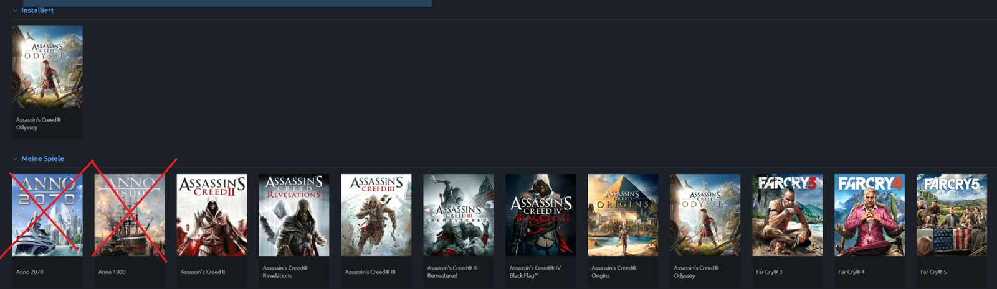Screen dimensions: 997x289
Task: Open the Anno 2070 cover art
Action: click(x=47, y=215)
